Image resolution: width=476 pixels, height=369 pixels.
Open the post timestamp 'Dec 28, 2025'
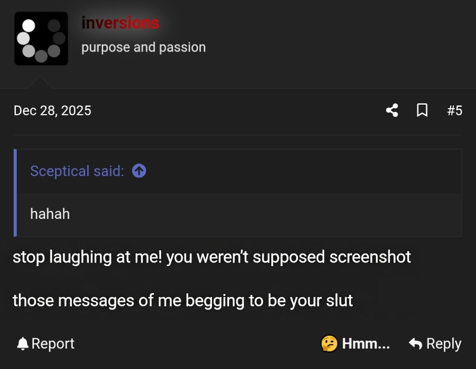pos(52,111)
